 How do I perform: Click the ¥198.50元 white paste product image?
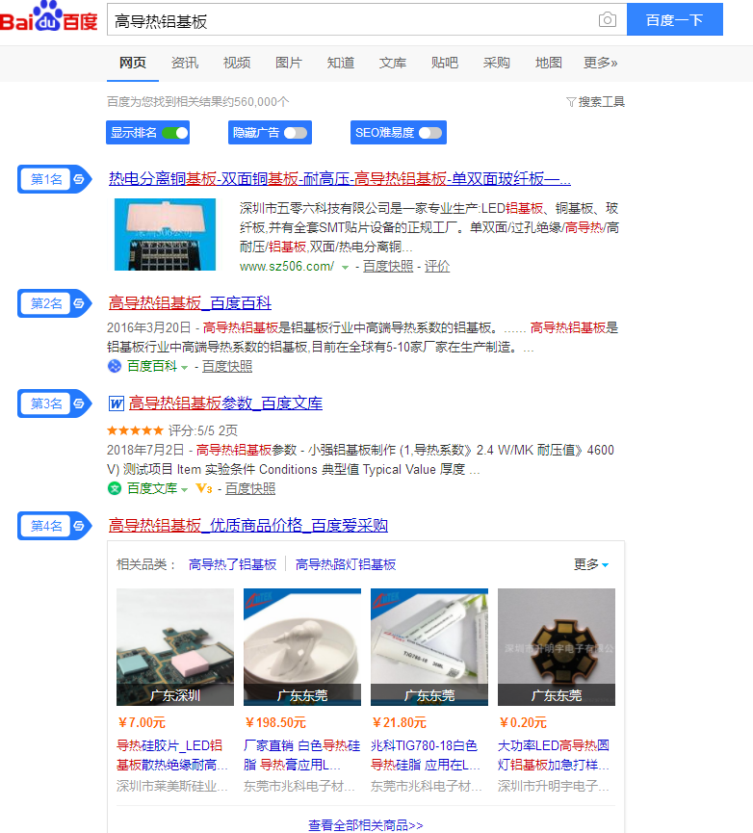pos(302,647)
